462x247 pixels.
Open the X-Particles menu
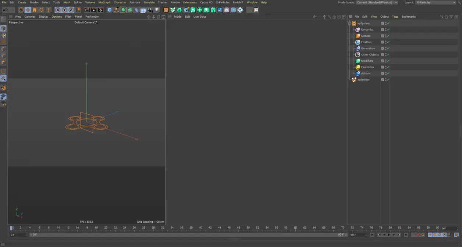click(x=223, y=2)
